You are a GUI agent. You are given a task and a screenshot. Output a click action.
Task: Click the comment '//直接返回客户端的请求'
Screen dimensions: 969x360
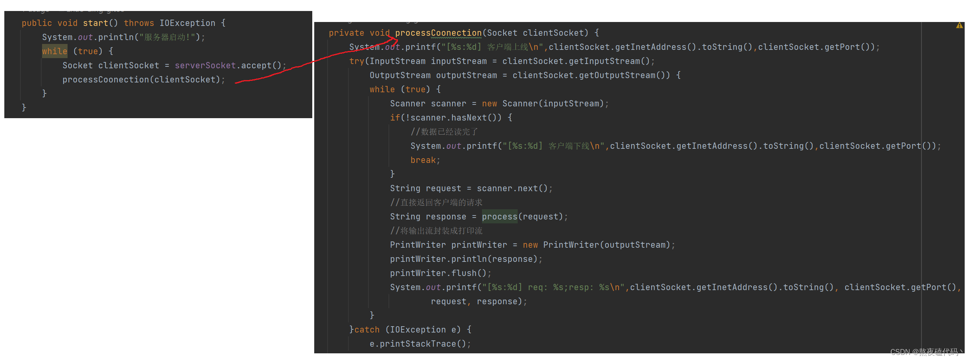436,203
